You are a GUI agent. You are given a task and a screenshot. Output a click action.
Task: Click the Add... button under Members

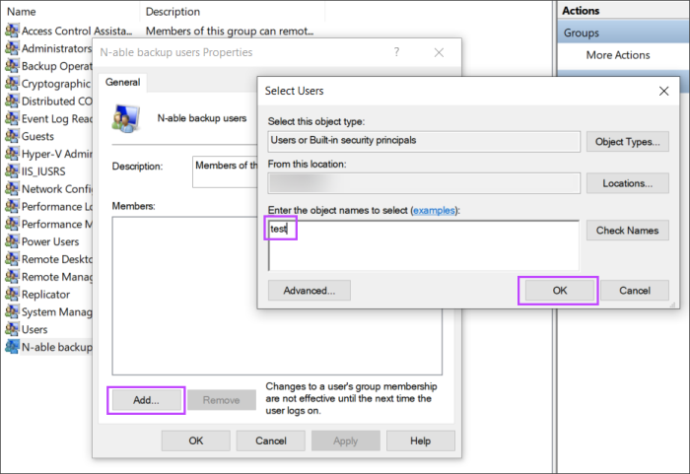click(x=146, y=400)
